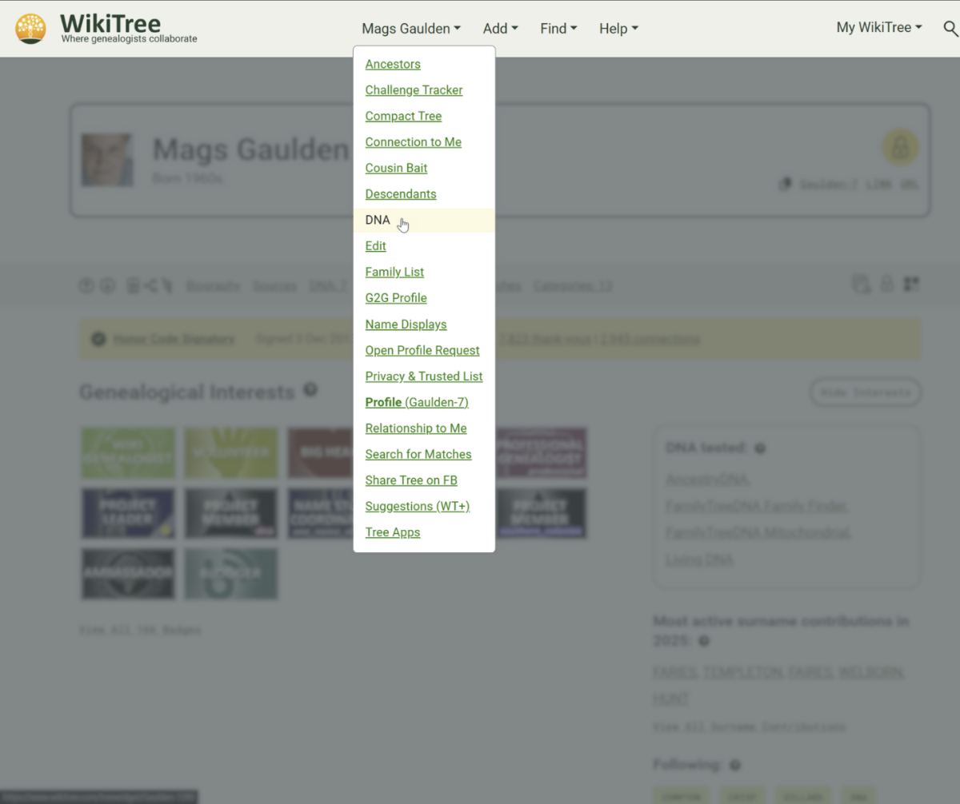The width and height of the screenshot is (960, 804).
Task: Choose Descendants menu item
Action: (401, 193)
